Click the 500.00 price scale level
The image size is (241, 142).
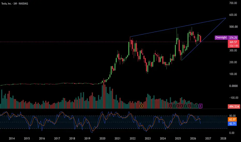[233, 27]
